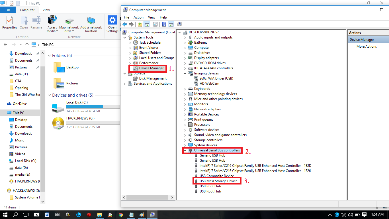Click the Windows Start button

[x=5, y=214]
